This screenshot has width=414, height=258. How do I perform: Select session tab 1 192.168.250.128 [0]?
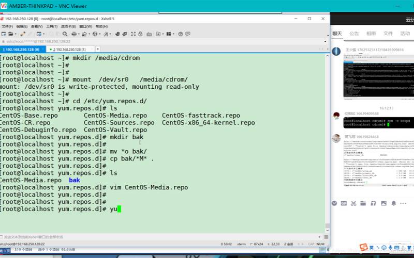(x=23, y=49)
